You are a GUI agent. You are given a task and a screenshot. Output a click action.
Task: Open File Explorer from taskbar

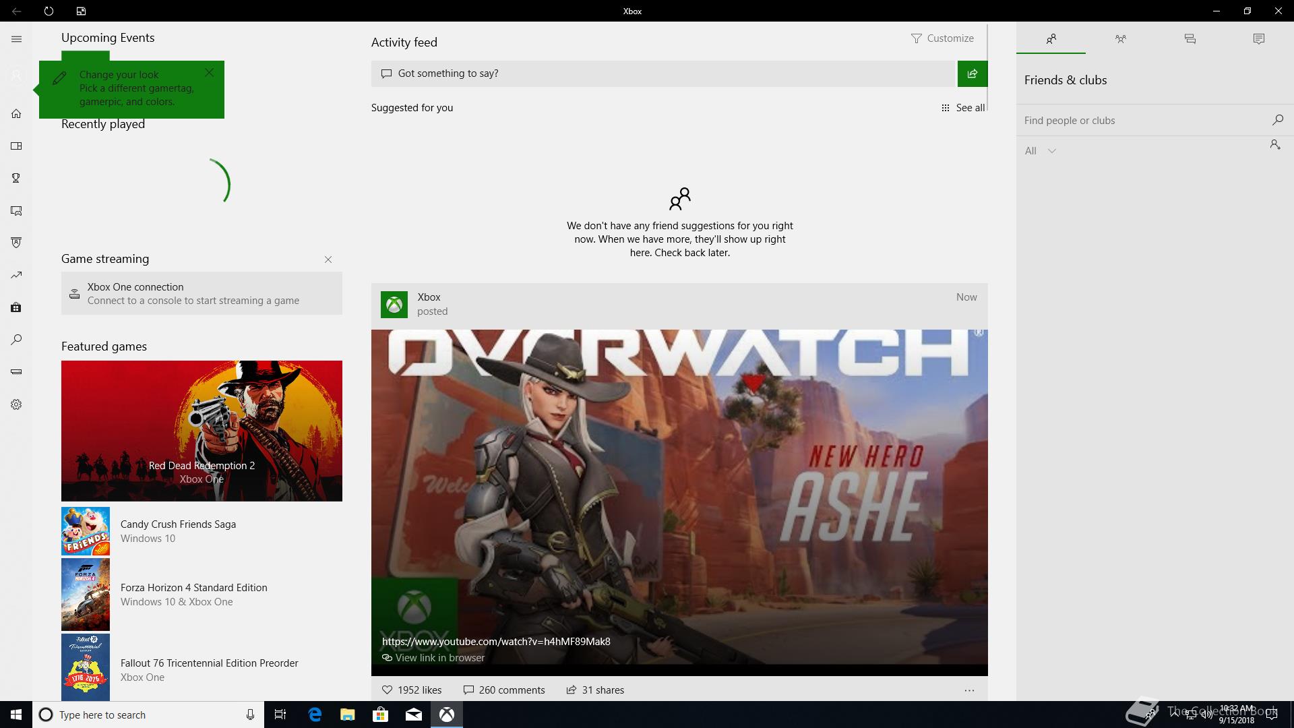348,715
